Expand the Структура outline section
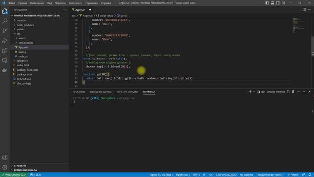This screenshot has height=177, width=314. click(20, 166)
